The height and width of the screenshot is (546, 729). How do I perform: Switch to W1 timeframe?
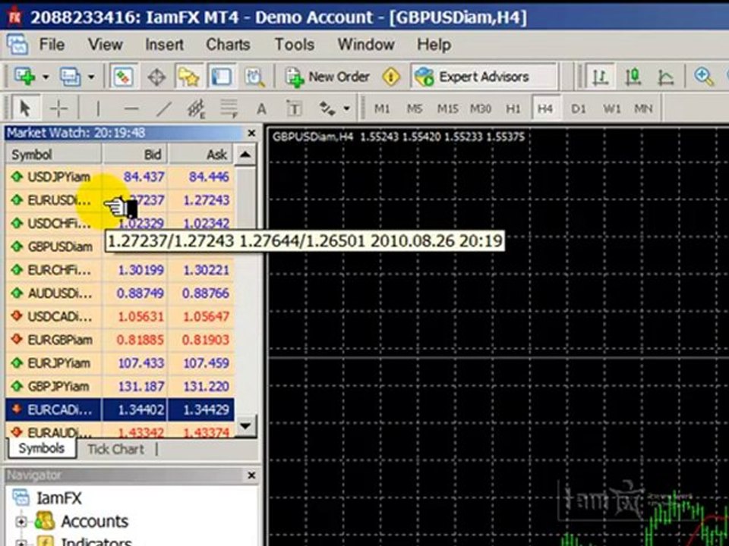point(611,108)
